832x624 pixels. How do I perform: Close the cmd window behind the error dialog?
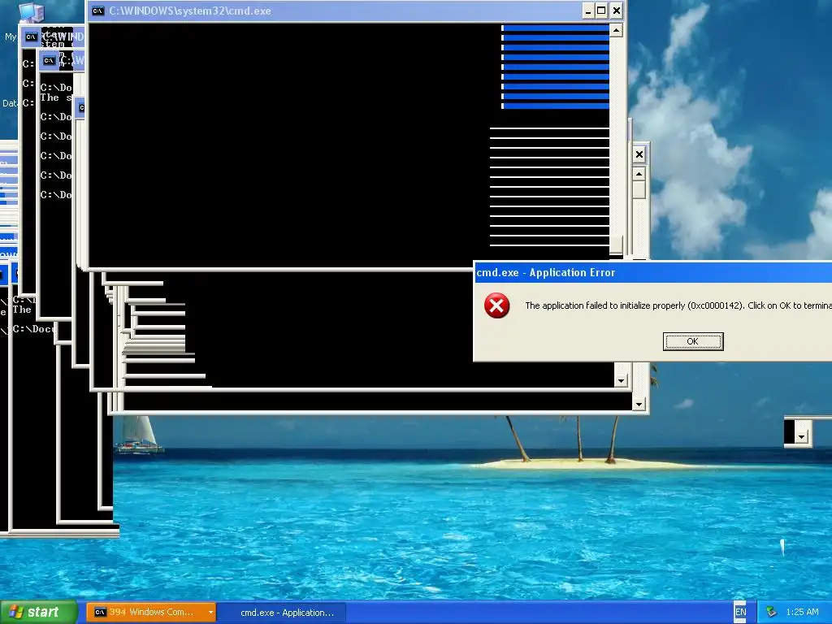click(639, 154)
